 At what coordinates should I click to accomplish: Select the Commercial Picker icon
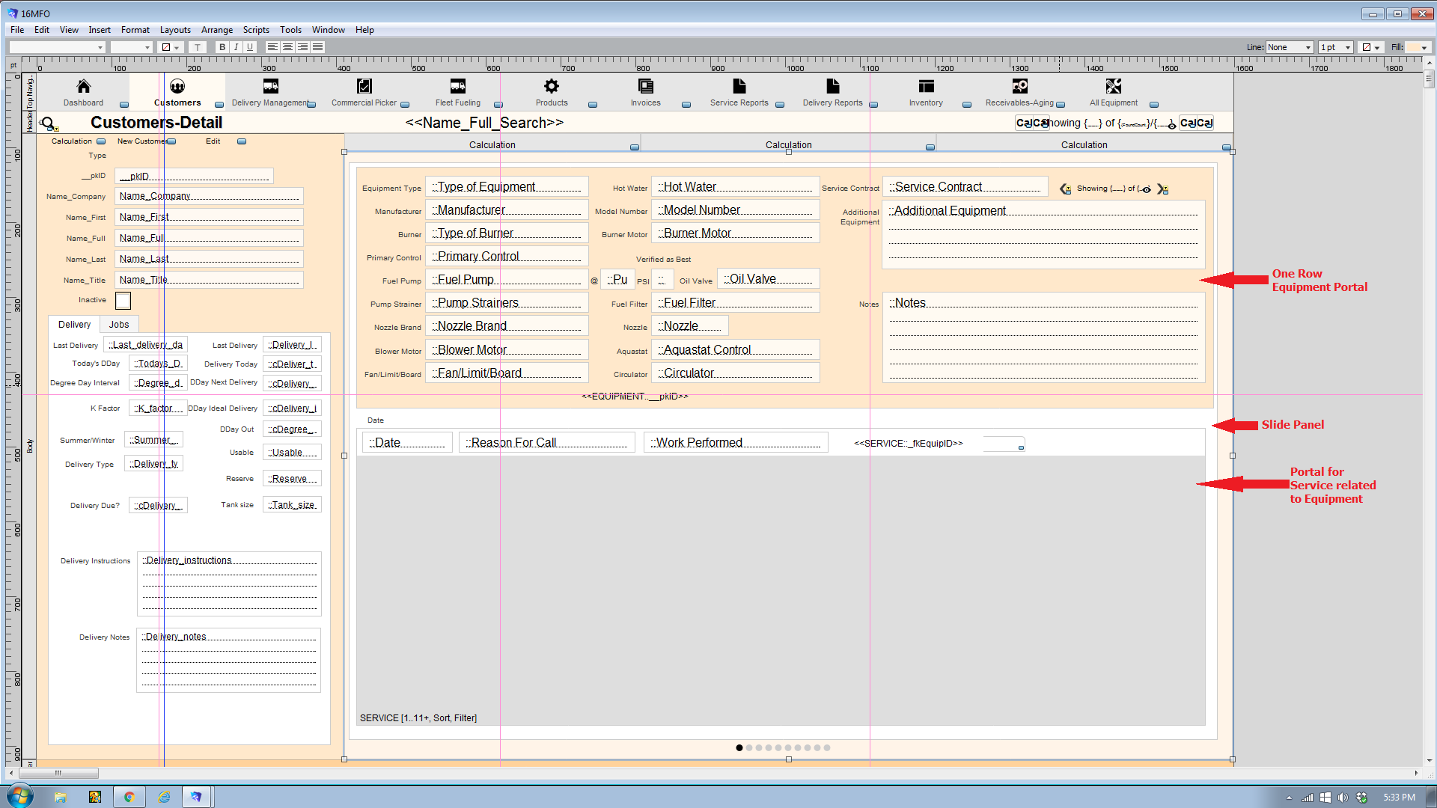pyautogui.click(x=364, y=87)
